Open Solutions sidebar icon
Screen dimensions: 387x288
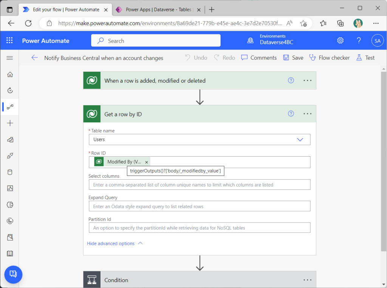click(10, 237)
